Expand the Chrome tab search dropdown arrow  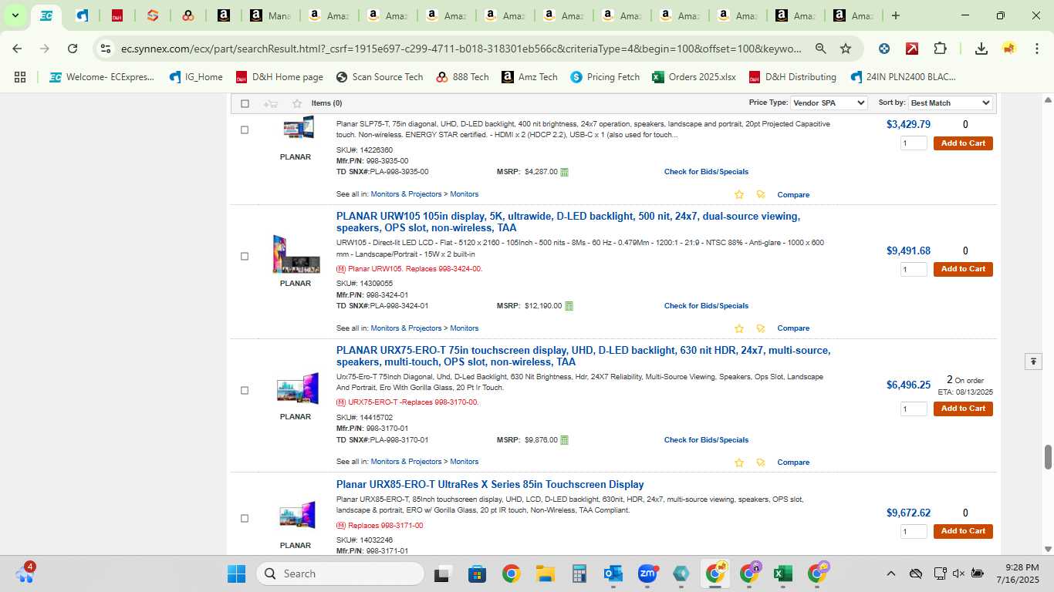coord(15,15)
